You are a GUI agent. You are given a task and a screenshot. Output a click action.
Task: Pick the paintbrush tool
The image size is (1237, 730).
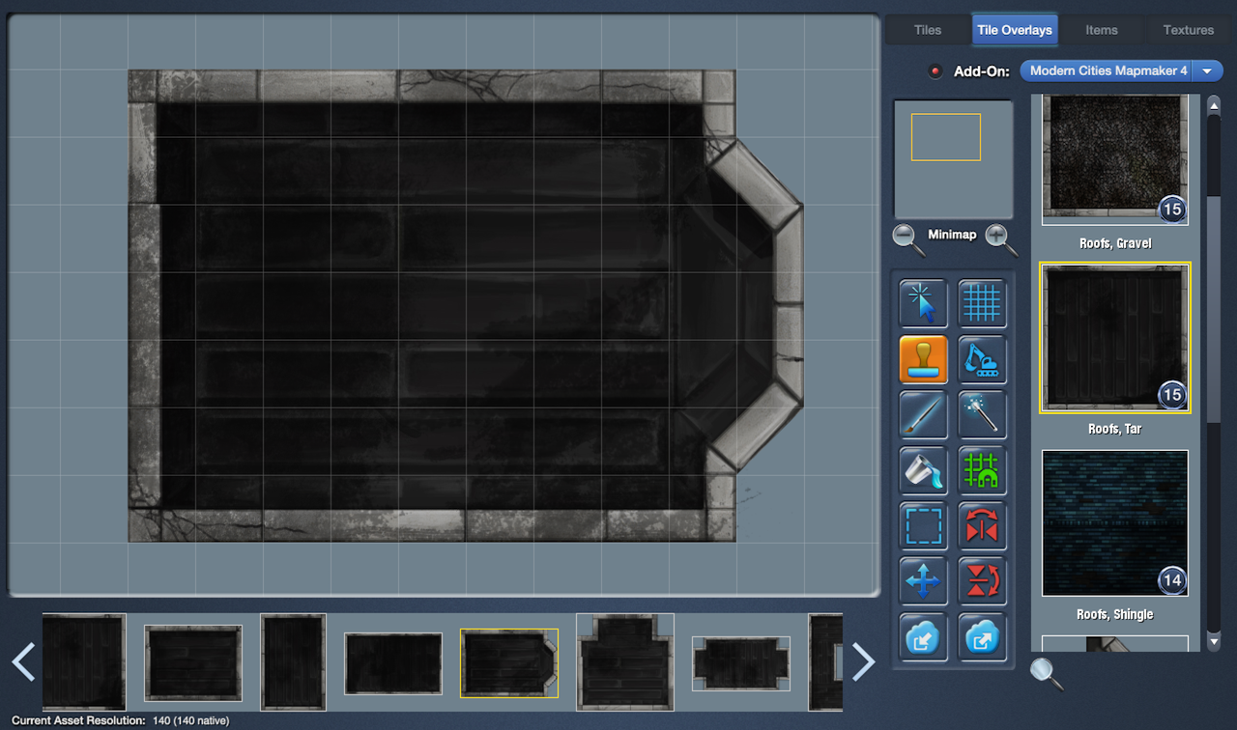coord(923,414)
